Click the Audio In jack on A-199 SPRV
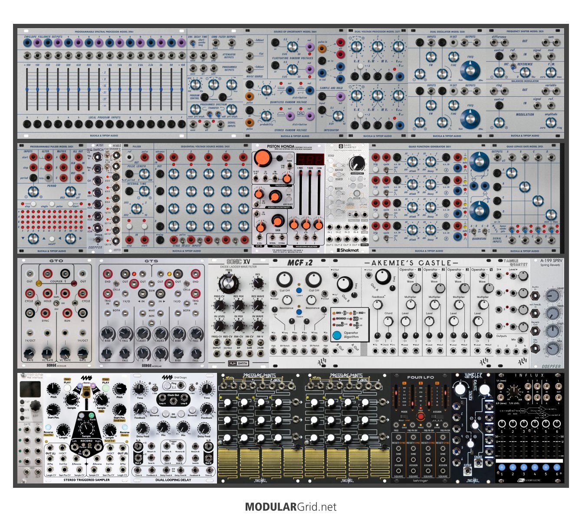Viewport: 582px width, 516px height. (536, 296)
